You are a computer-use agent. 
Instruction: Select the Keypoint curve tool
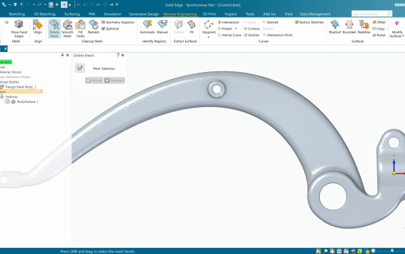209,27
